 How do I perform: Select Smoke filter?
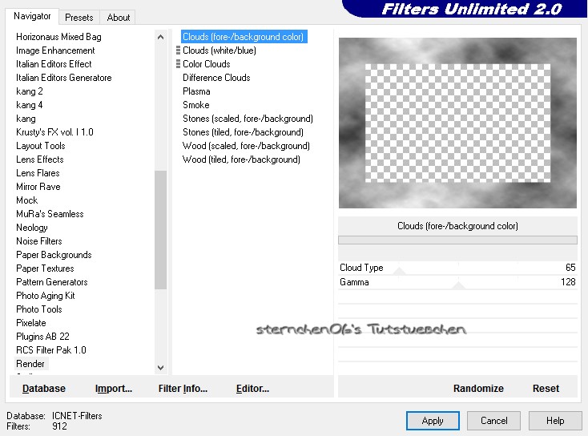pos(195,105)
